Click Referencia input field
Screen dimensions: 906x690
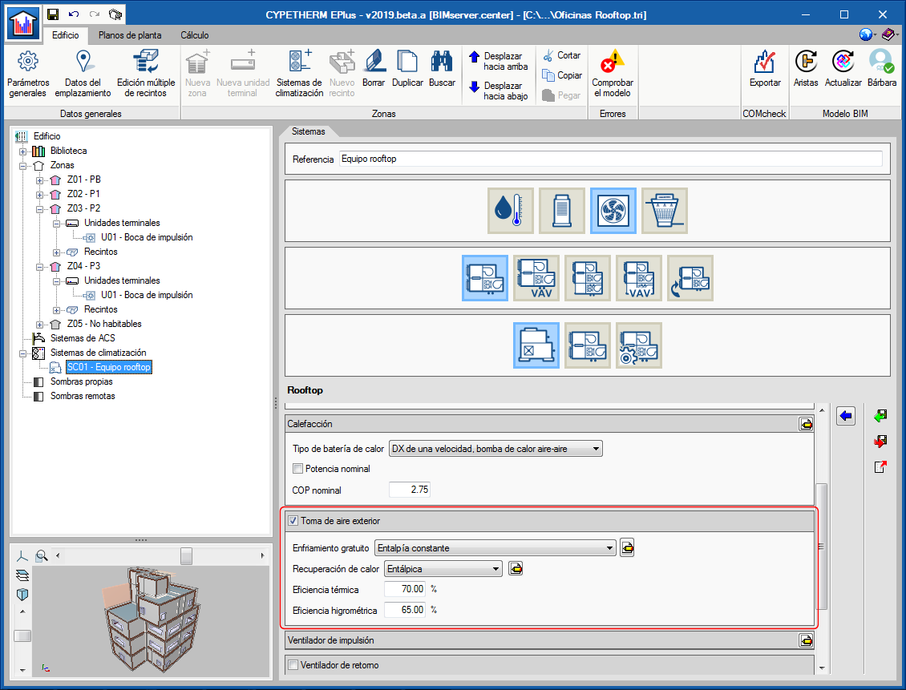pyautogui.click(x=611, y=159)
